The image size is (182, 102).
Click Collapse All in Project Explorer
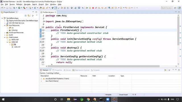click(26, 16)
